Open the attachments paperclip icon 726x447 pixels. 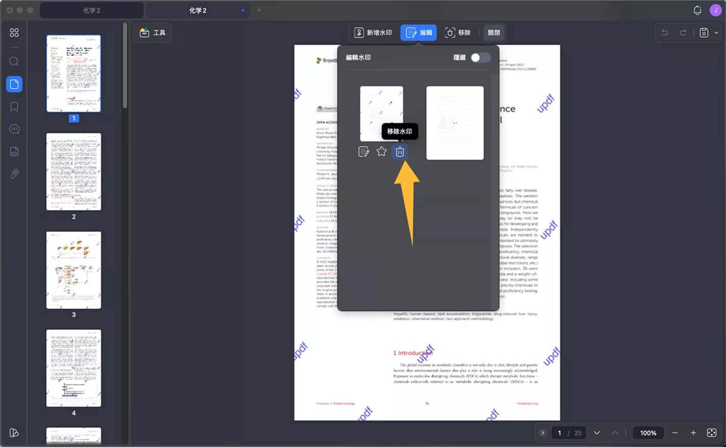point(14,174)
